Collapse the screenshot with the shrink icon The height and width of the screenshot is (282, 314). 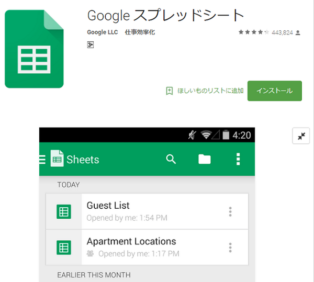301,136
